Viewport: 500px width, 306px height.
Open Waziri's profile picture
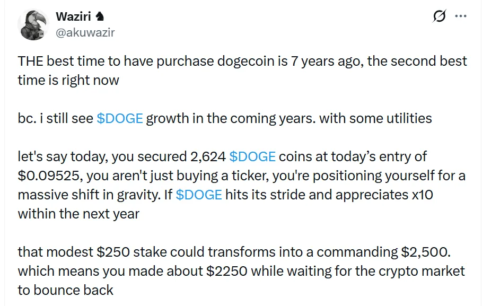[x=34, y=25]
